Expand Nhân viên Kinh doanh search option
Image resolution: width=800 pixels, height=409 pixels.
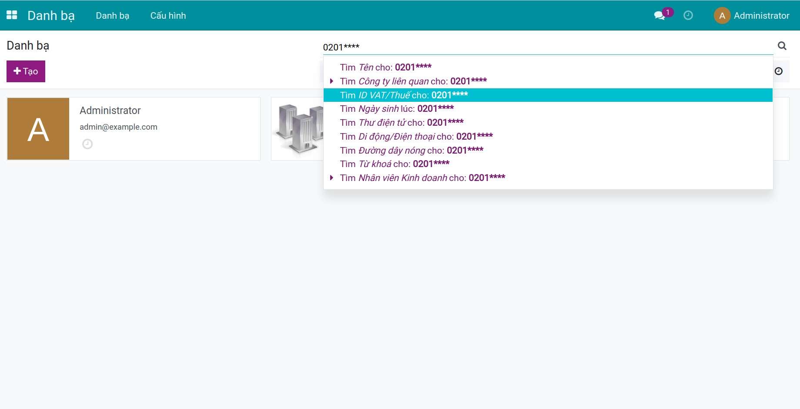tap(331, 178)
